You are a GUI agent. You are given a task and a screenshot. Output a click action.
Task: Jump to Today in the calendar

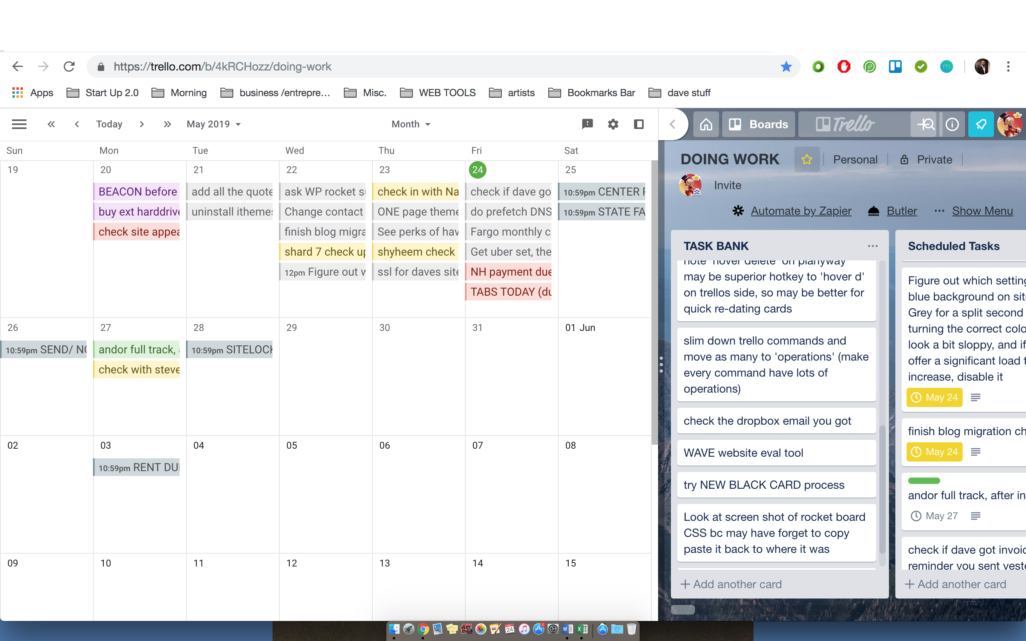tap(109, 124)
